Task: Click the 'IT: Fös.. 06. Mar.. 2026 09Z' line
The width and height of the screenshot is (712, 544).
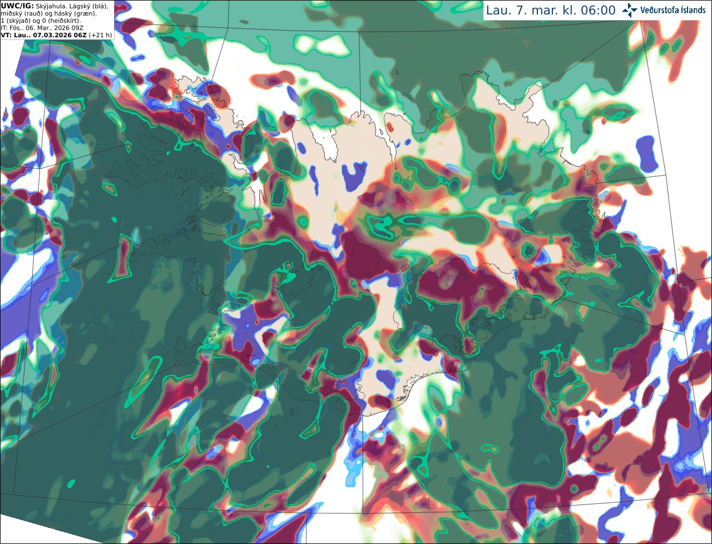Action: (41, 27)
